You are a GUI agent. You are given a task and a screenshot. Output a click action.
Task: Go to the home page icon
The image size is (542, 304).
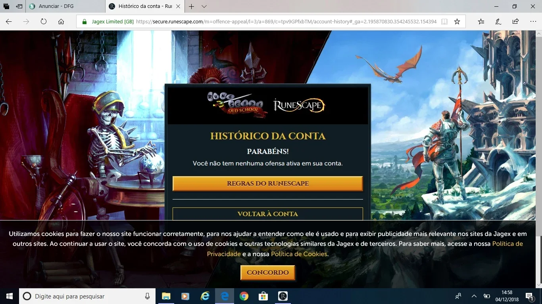[61, 22]
